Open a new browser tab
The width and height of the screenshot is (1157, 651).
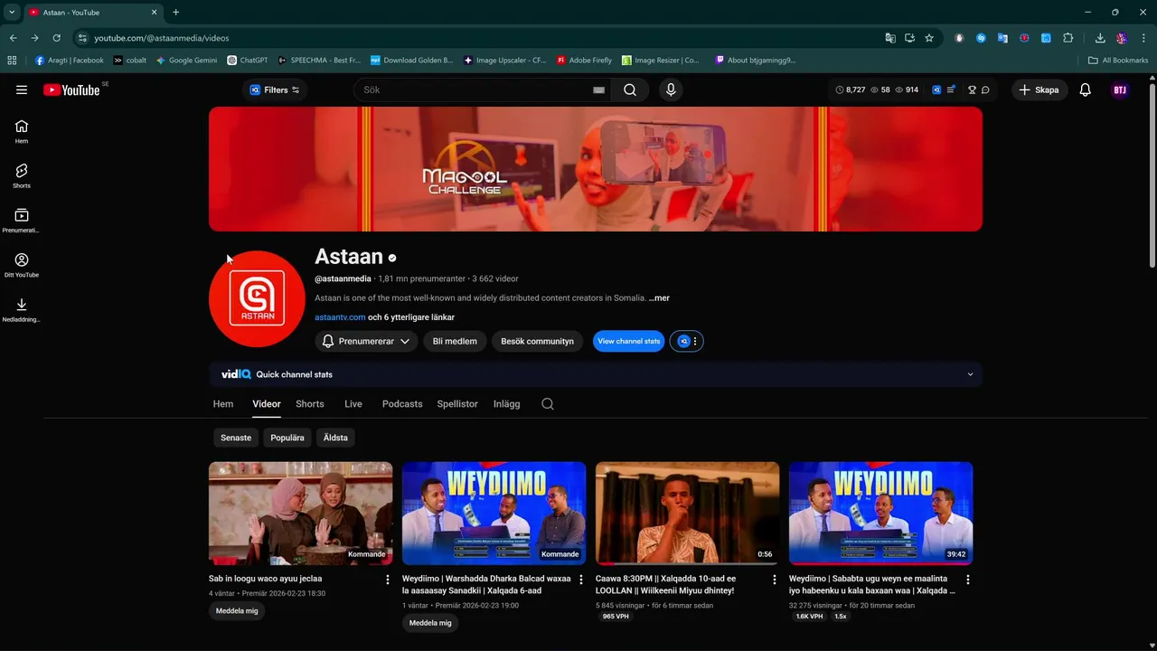[x=175, y=12]
